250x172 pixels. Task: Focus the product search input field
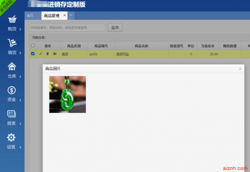(67, 27)
